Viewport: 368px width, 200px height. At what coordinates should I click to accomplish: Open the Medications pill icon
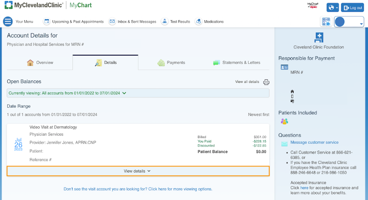pos(198,21)
